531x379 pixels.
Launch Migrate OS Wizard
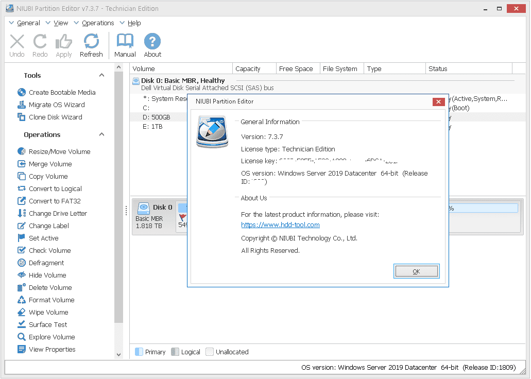pyautogui.click(x=51, y=105)
